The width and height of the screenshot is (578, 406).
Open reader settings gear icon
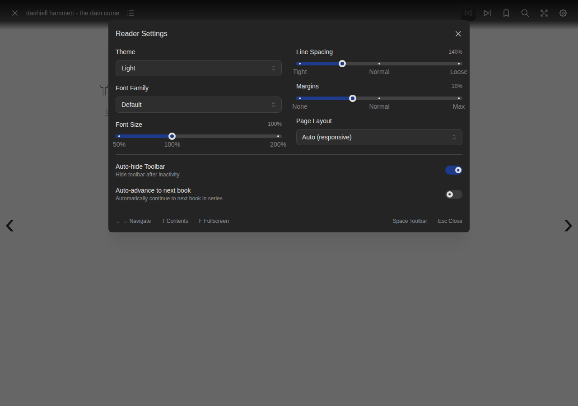[563, 13]
